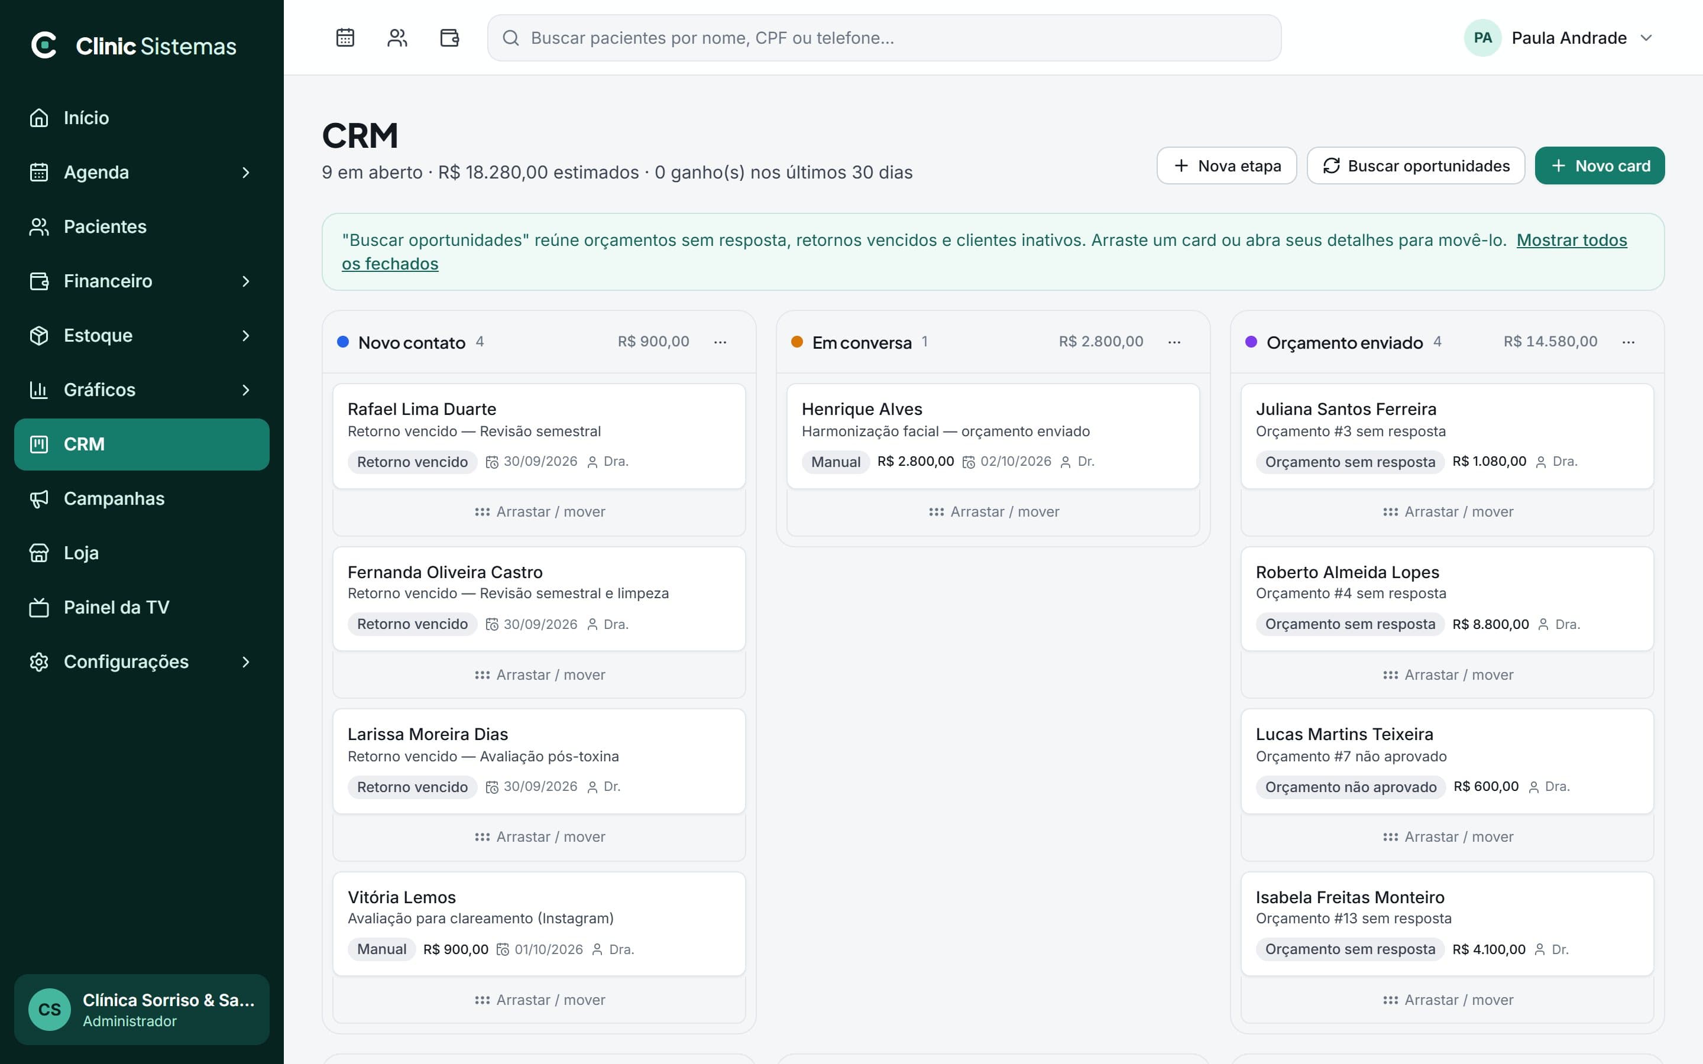Screen dimensions: 1703x1064
Task: Open Campanhas in sidebar
Action: tap(141, 498)
